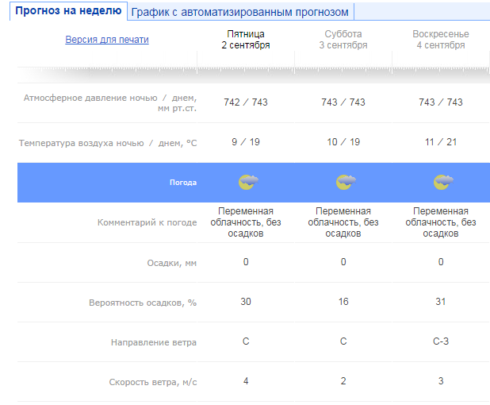Viewport: 490px width, 405px height.
Task: Switch to Прогноз на неделю tab
Action: [x=68, y=11]
